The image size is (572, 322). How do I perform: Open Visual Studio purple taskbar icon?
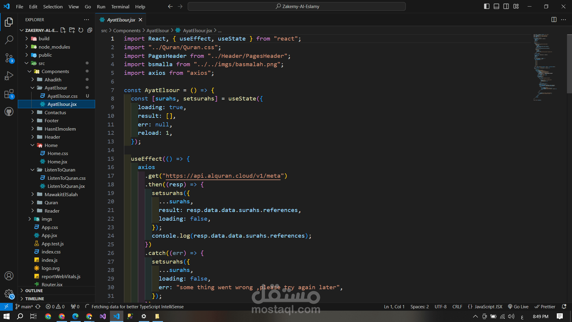pyautogui.click(x=103, y=316)
